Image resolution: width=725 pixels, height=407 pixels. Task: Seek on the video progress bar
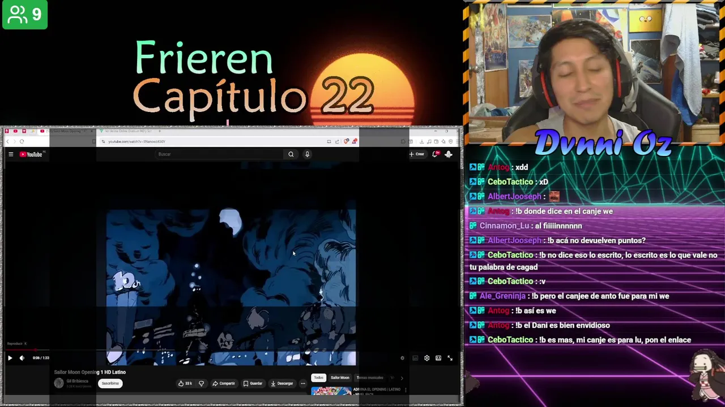231,350
